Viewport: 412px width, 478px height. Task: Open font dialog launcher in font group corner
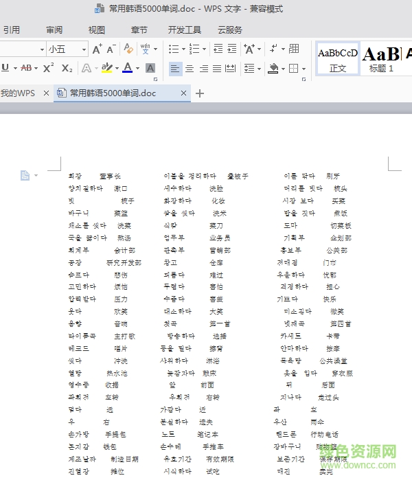point(155,79)
